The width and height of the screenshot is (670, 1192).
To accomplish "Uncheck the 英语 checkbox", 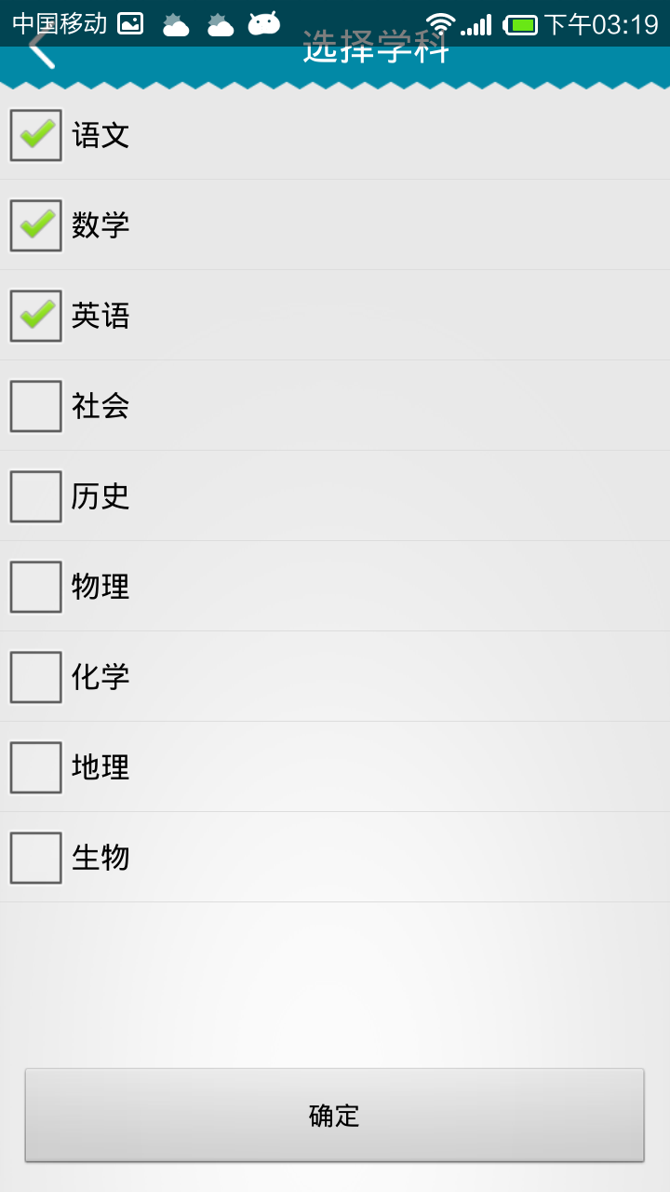I will click(36, 316).
